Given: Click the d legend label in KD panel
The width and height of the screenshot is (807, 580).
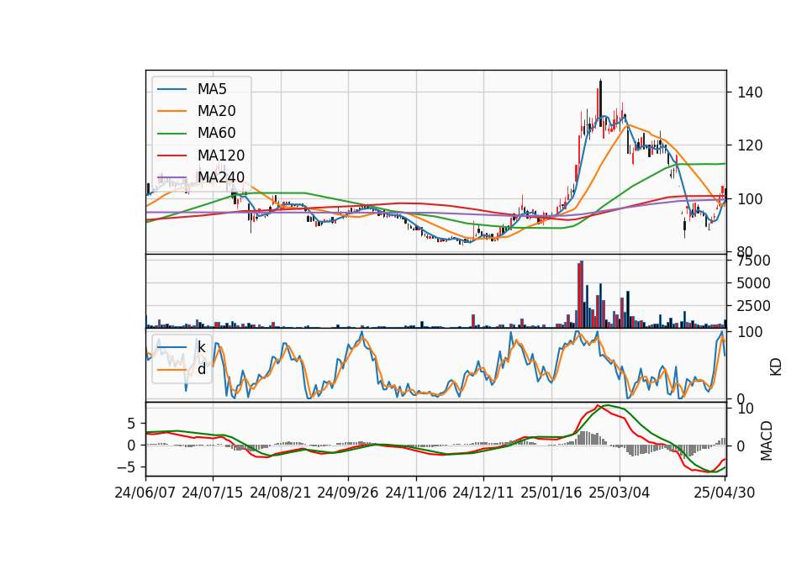Looking at the screenshot, I should pos(202,369).
